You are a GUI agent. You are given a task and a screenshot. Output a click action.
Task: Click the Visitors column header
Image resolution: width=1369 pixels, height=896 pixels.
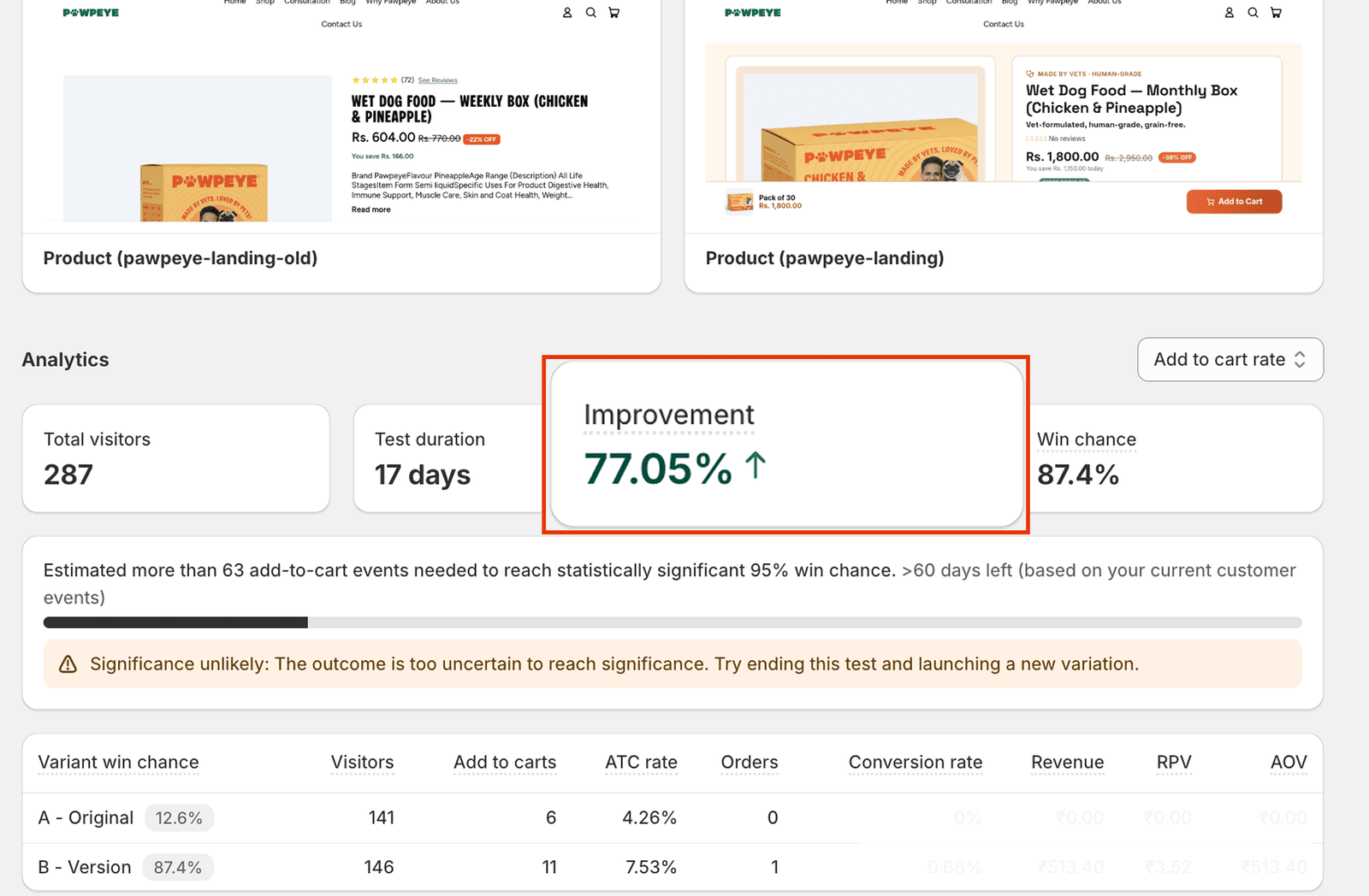point(363,762)
